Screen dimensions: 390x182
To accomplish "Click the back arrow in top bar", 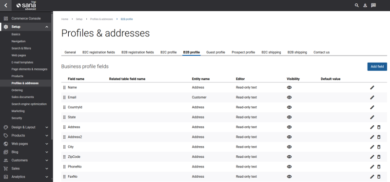I will click(x=6, y=5).
